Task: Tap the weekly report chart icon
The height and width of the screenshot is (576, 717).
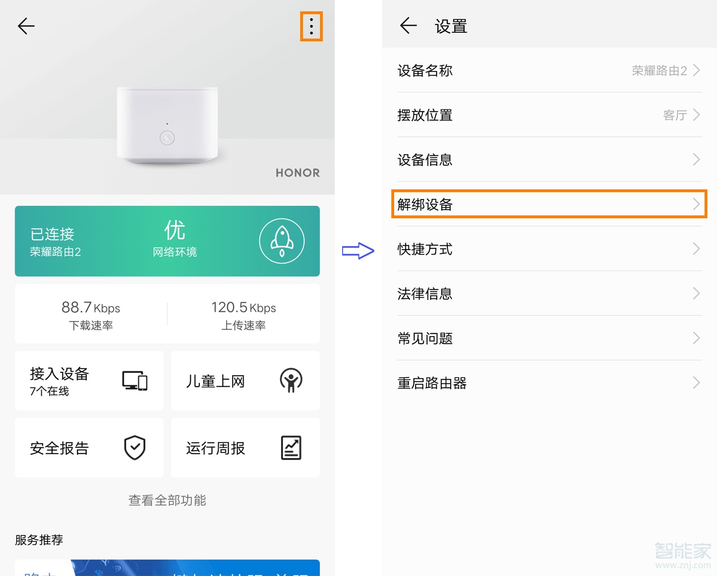Action: pyautogui.click(x=291, y=448)
